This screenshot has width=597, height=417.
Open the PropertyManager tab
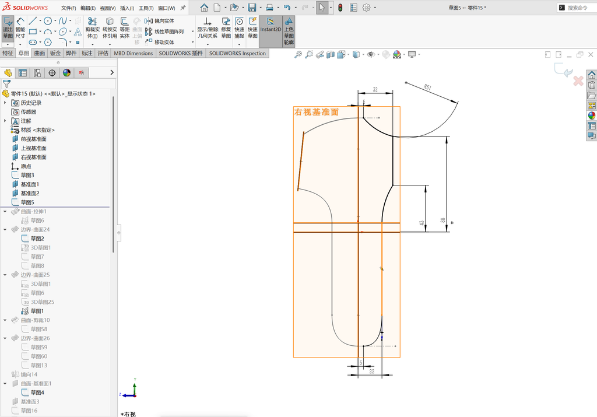(x=23, y=73)
